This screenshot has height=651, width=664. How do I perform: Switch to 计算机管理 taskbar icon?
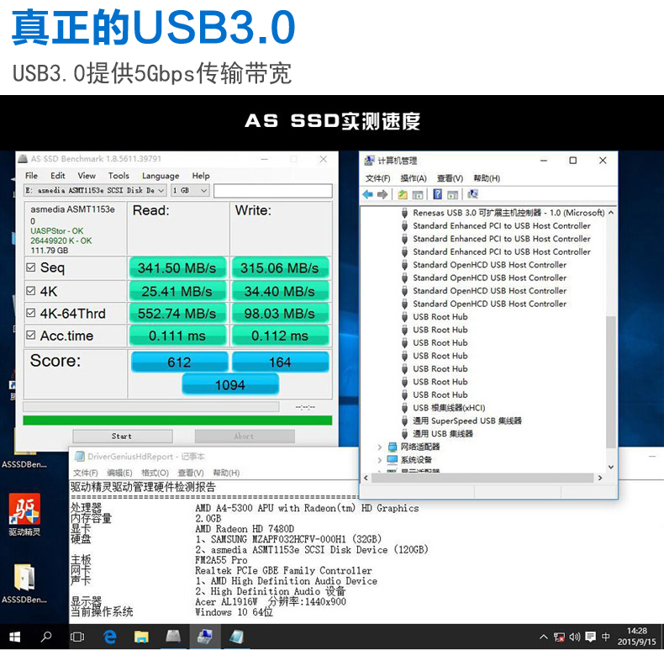pyautogui.click(x=204, y=637)
